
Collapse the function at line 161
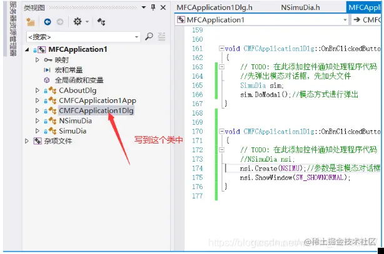click(221, 49)
